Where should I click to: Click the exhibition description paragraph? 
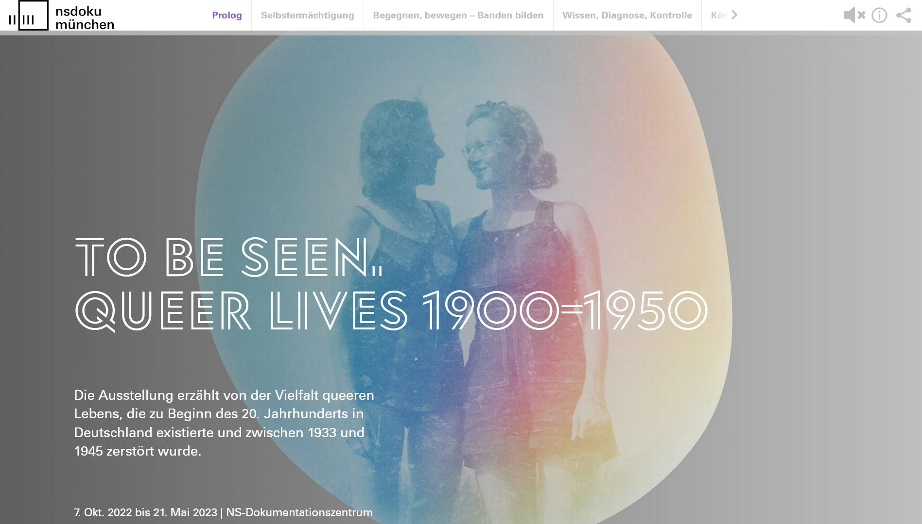tap(224, 423)
